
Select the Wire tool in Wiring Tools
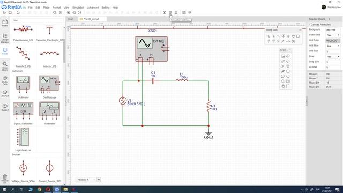pyautogui.click(x=268, y=36)
